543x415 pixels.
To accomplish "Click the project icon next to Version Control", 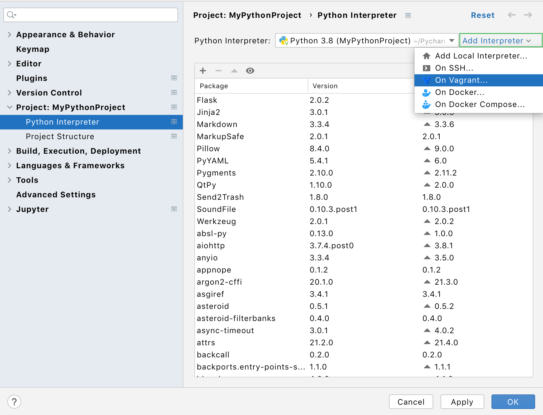I will coord(174,92).
